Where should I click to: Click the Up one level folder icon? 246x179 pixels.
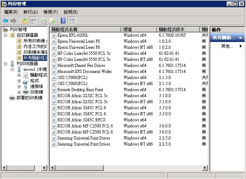pos(25,21)
